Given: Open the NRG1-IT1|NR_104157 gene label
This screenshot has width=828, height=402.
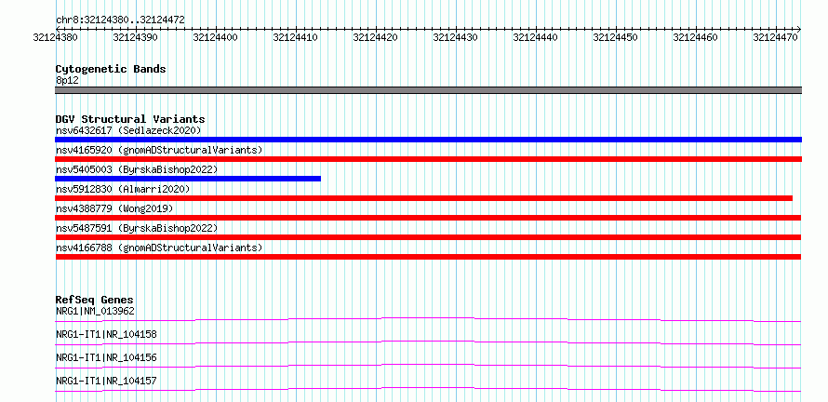Looking at the screenshot, I should click(x=106, y=381).
